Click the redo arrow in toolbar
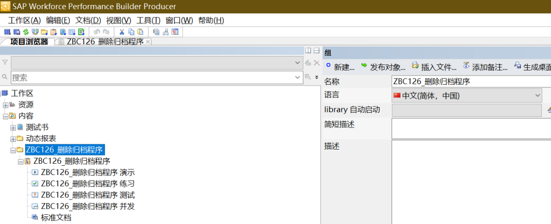This screenshot has width=551, height=224. 106,32
